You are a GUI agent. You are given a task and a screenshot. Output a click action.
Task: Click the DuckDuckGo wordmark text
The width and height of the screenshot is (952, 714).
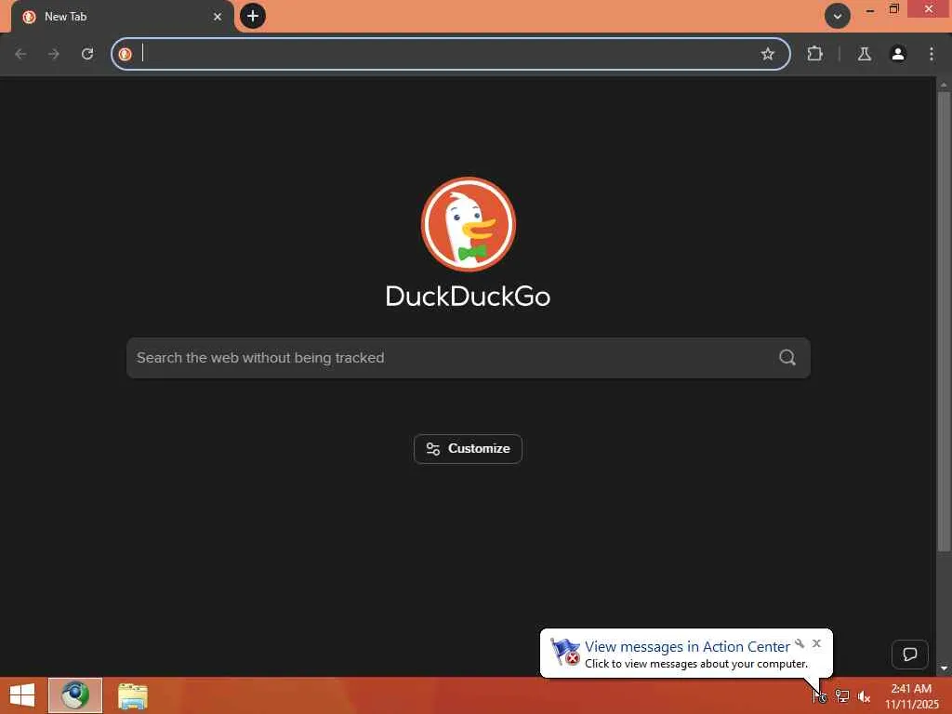coord(469,297)
